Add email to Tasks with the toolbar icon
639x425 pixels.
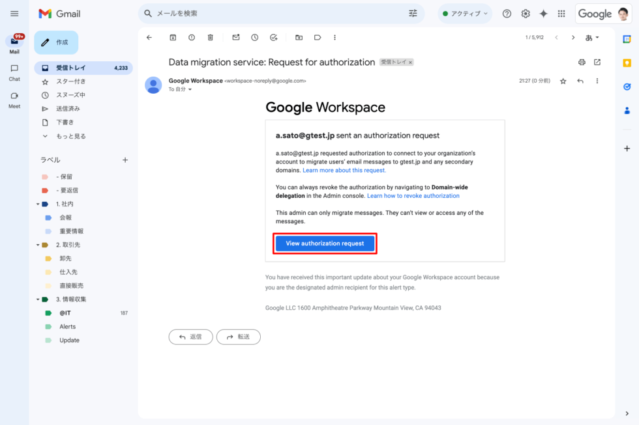(273, 37)
